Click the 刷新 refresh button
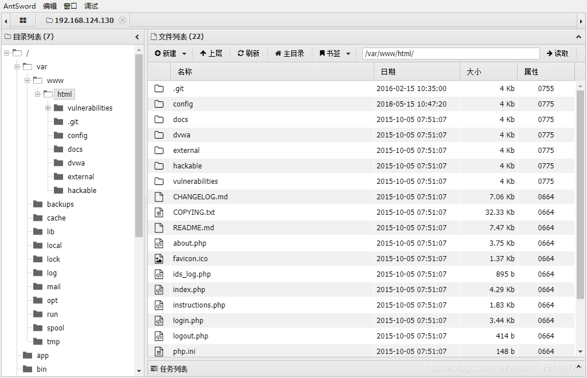This screenshot has height=378, width=587. click(249, 53)
